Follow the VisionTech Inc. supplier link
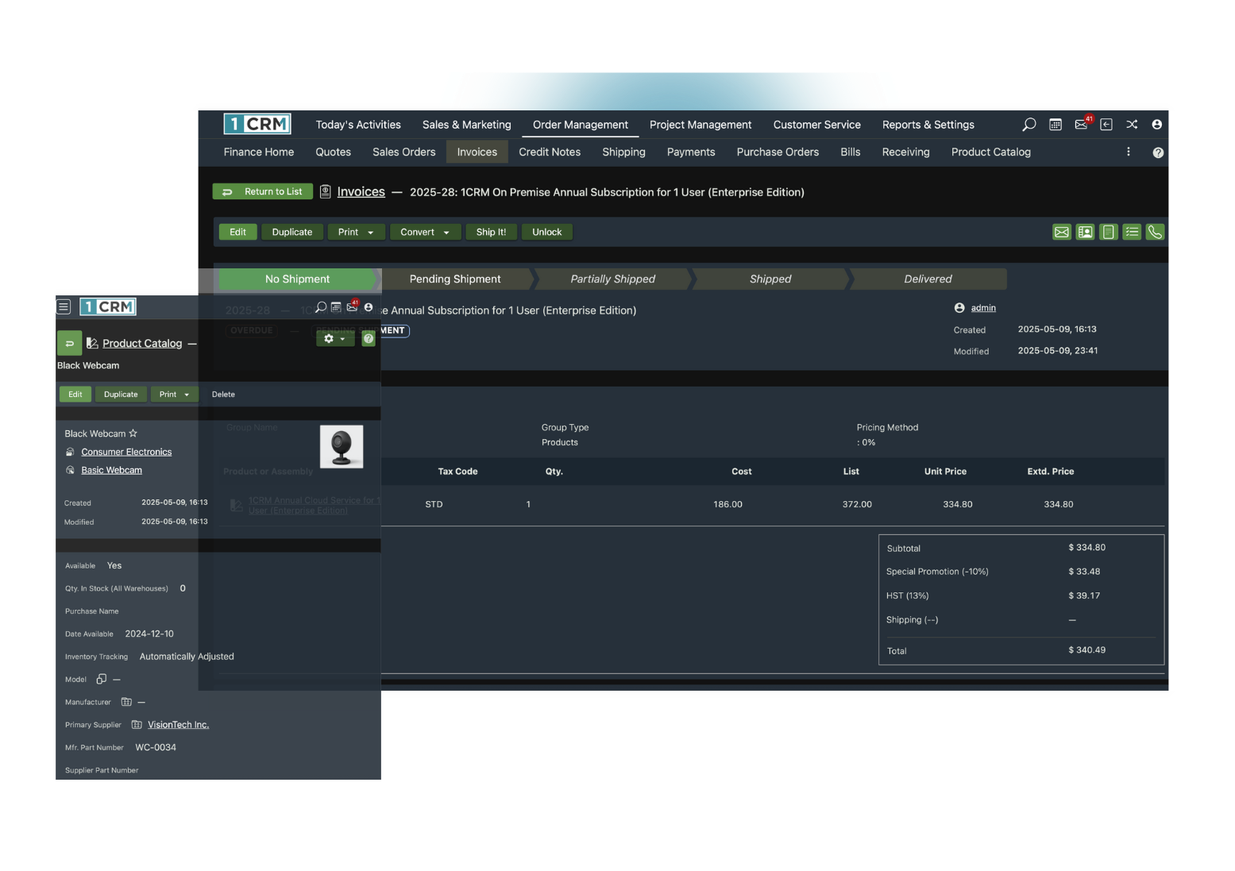Viewport: 1235px width, 871px height. tap(178, 724)
